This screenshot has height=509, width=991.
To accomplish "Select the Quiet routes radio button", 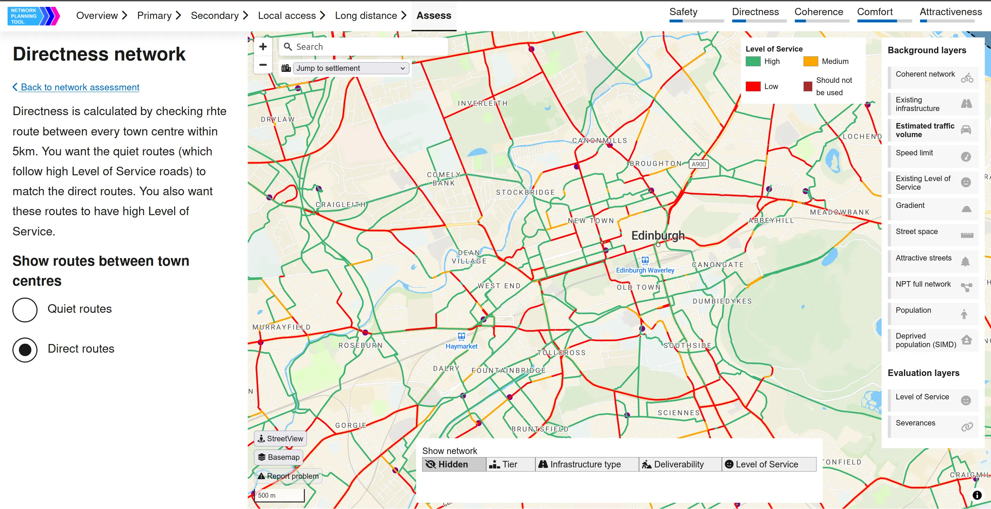I will tap(25, 310).
